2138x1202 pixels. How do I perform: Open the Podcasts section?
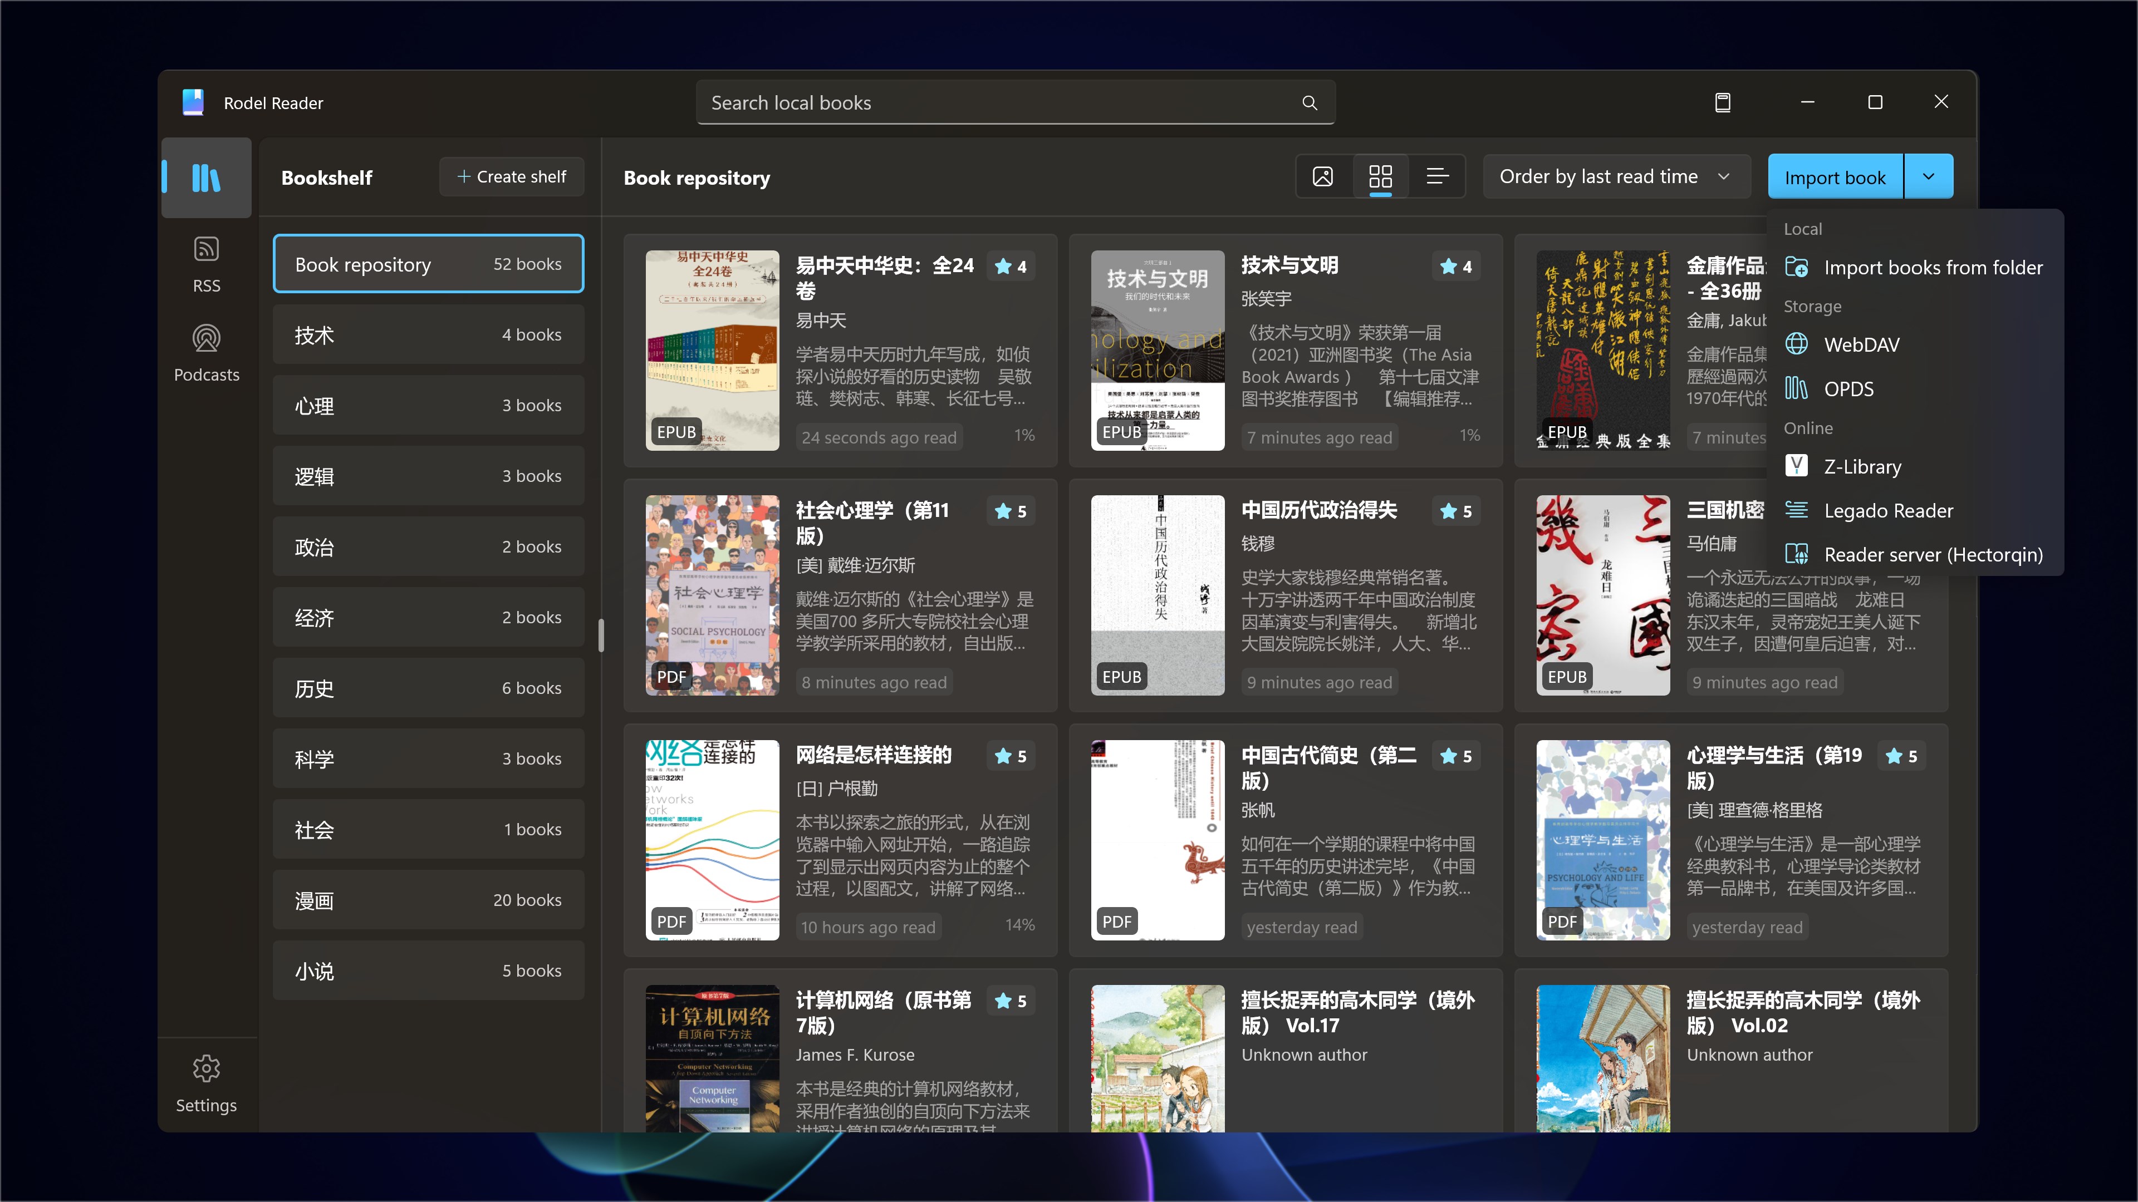(205, 352)
